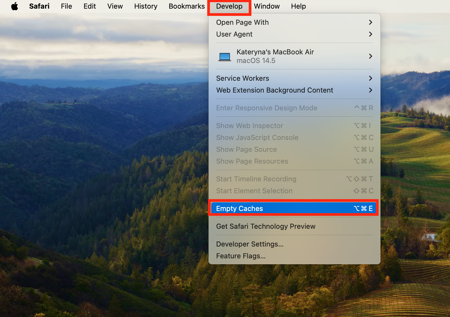Choose Enter Responsive Design Mode
450x317 pixels.
pos(295,108)
